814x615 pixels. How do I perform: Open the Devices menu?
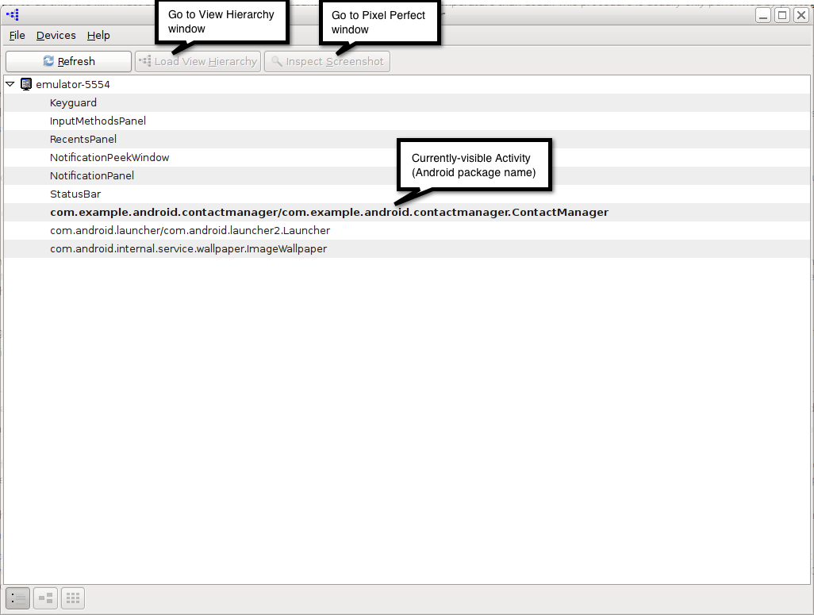tap(56, 35)
